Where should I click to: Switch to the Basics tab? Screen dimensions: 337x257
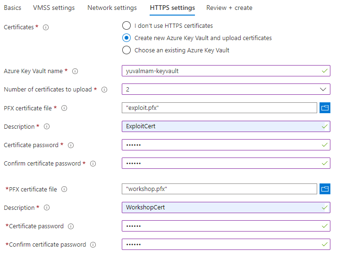pos(13,8)
